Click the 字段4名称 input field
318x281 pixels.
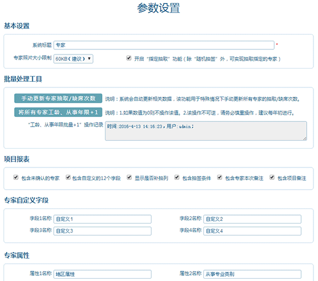tap(252, 231)
